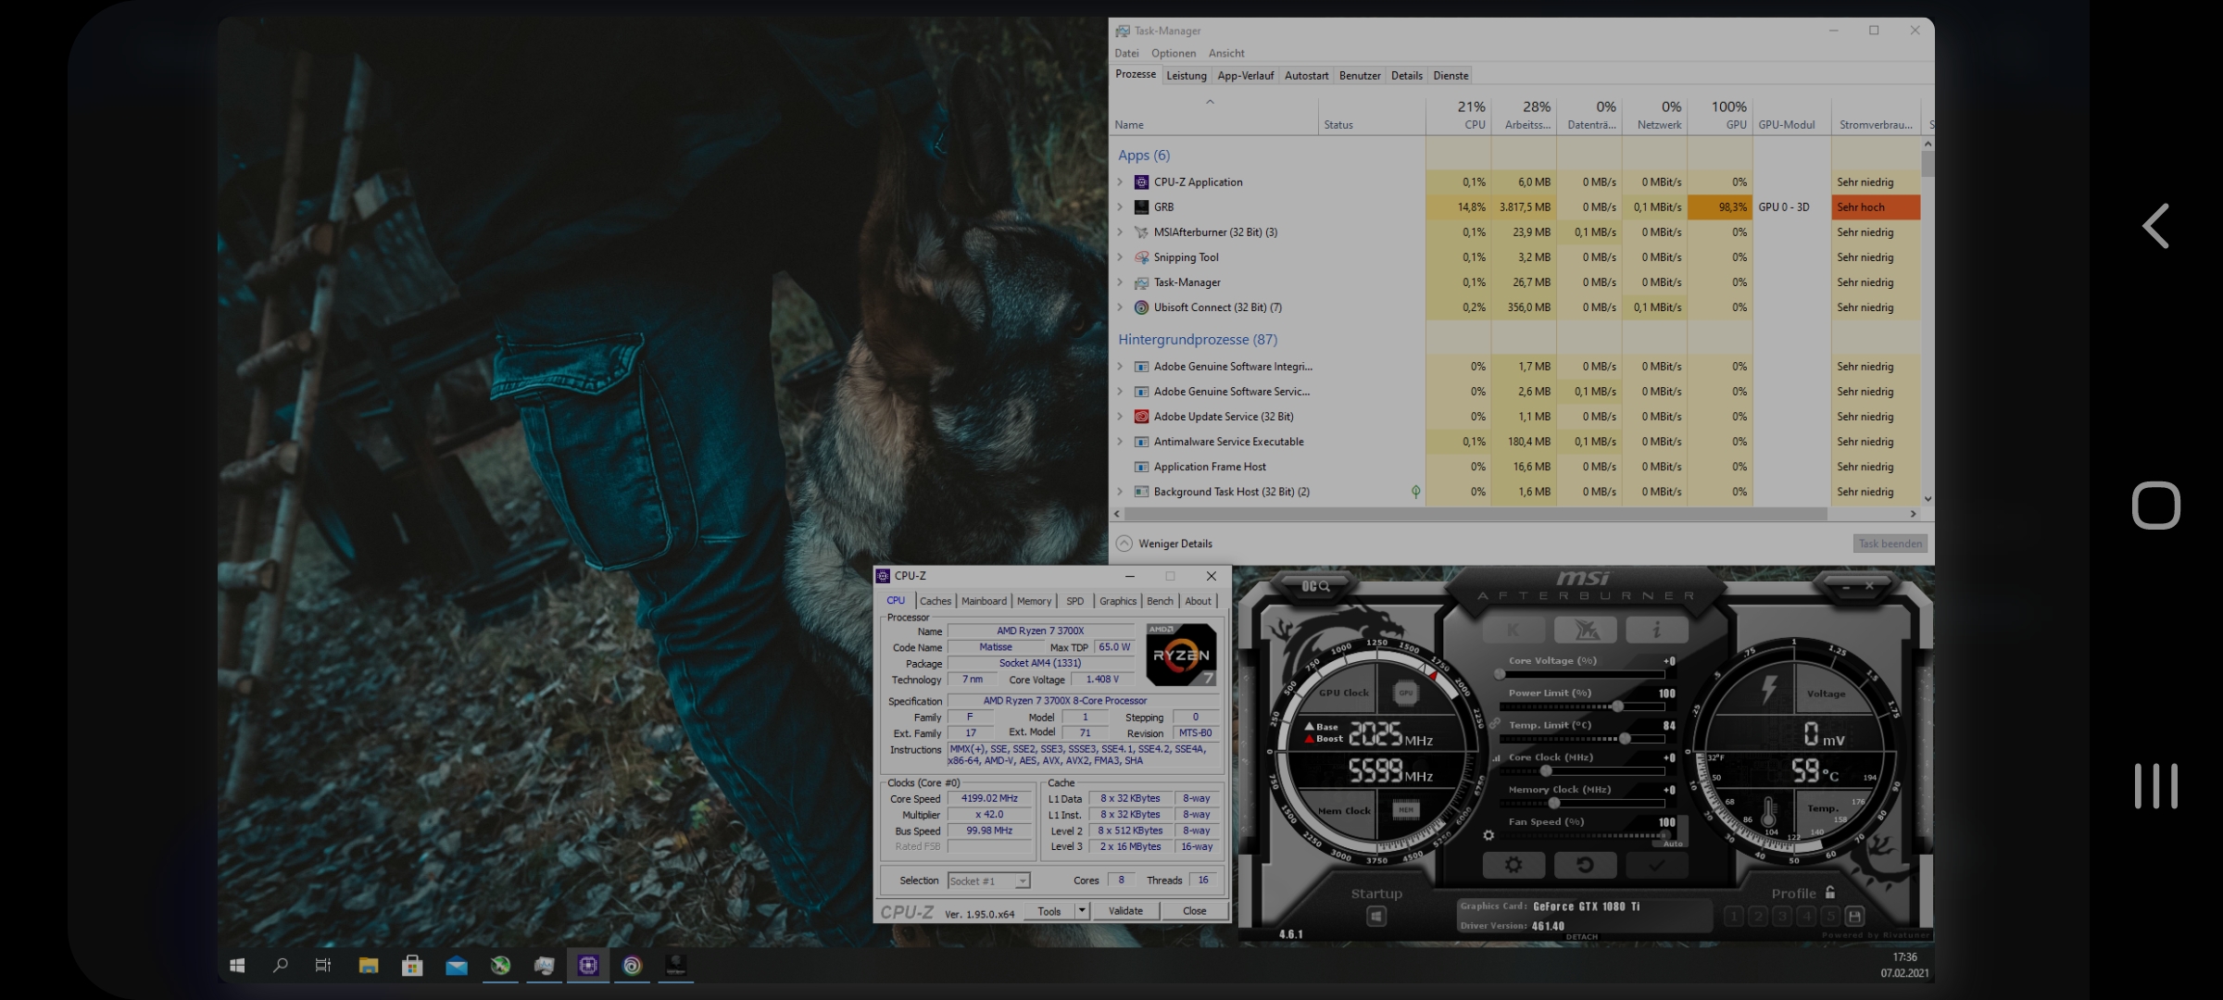The height and width of the screenshot is (1000, 2223).
Task: Open File Explorer from the taskbar
Action: (368, 966)
